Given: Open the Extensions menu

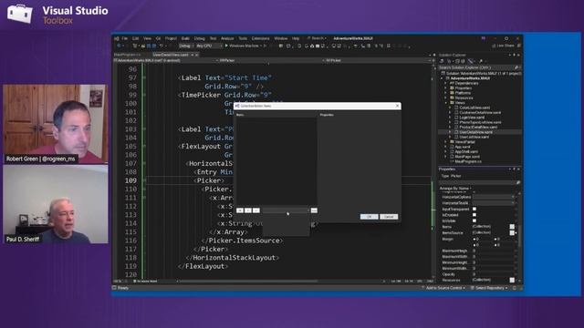Looking at the screenshot, I should [x=260, y=38].
